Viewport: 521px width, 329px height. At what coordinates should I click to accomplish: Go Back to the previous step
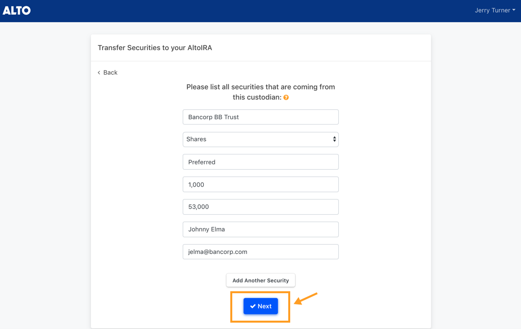(x=108, y=73)
